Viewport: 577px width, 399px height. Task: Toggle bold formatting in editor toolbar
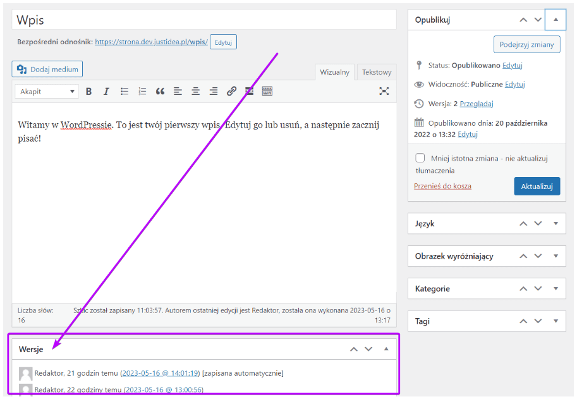[x=88, y=91]
